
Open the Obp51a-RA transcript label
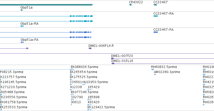(x=29, y=24)
